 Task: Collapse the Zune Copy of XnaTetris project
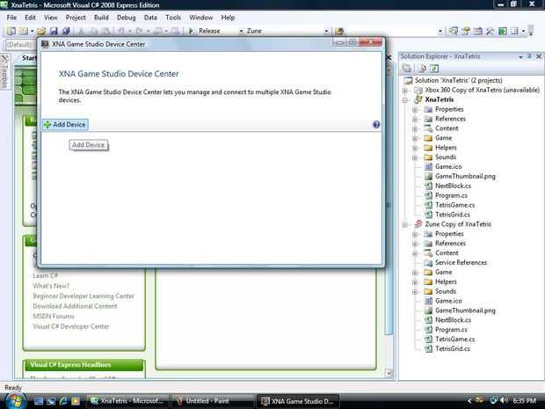point(404,224)
